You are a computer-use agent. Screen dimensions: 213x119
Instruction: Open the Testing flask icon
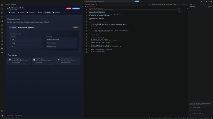2,29
